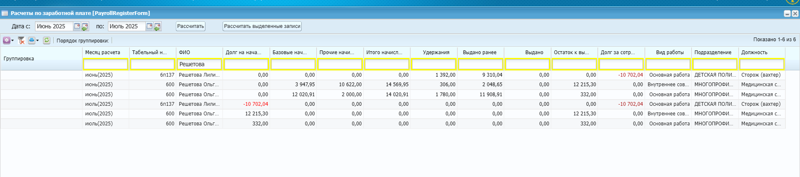Select cell with value 11 908,91
This screenshot has height=177, width=800.
[x=480, y=95]
